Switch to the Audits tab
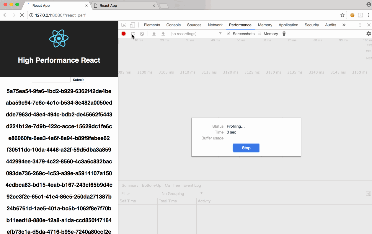 331,25
